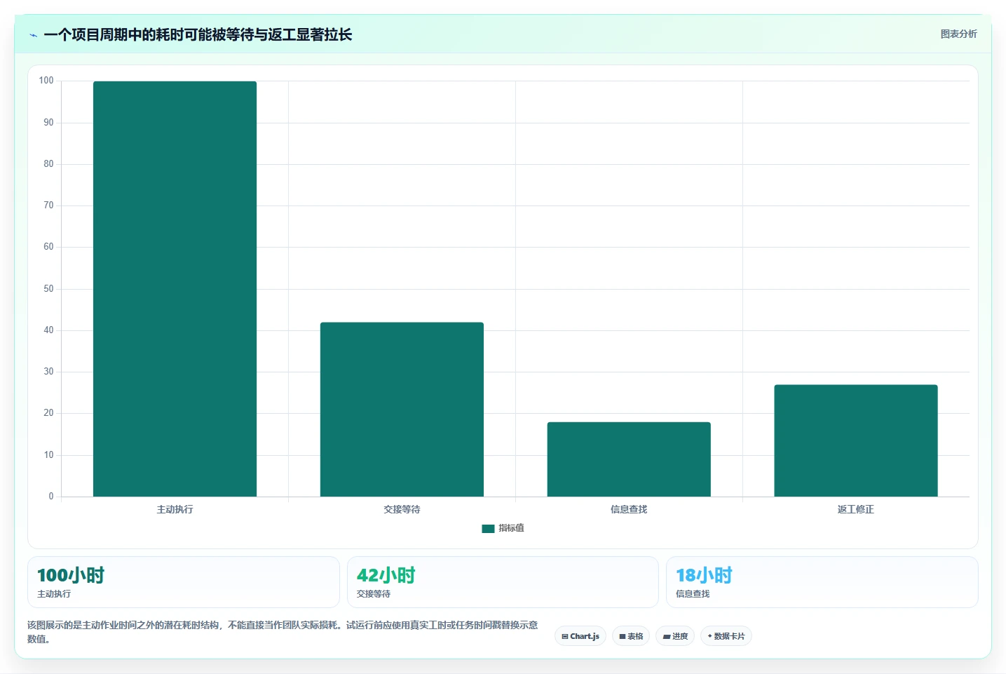Click the 交接等待 bar in chart

pyautogui.click(x=402, y=410)
